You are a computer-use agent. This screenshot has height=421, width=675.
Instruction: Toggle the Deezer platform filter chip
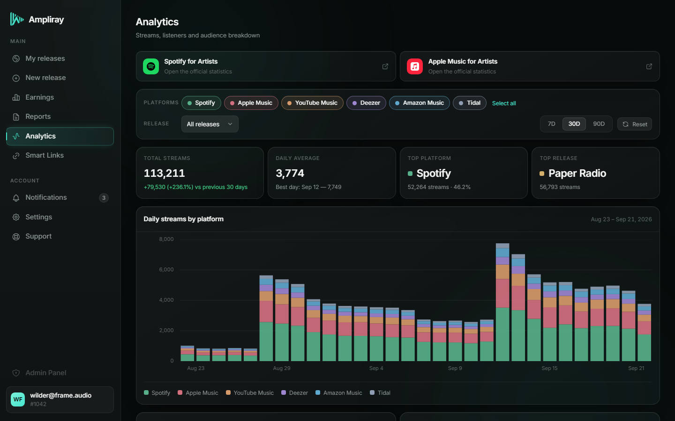pyautogui.click(x=366, y=103)
